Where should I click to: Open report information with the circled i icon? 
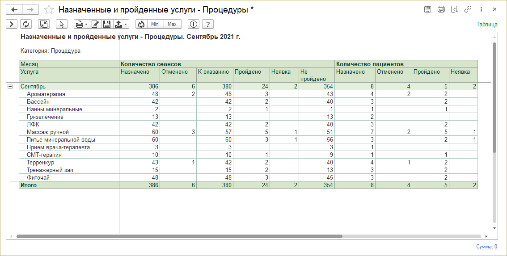(193, 24)
